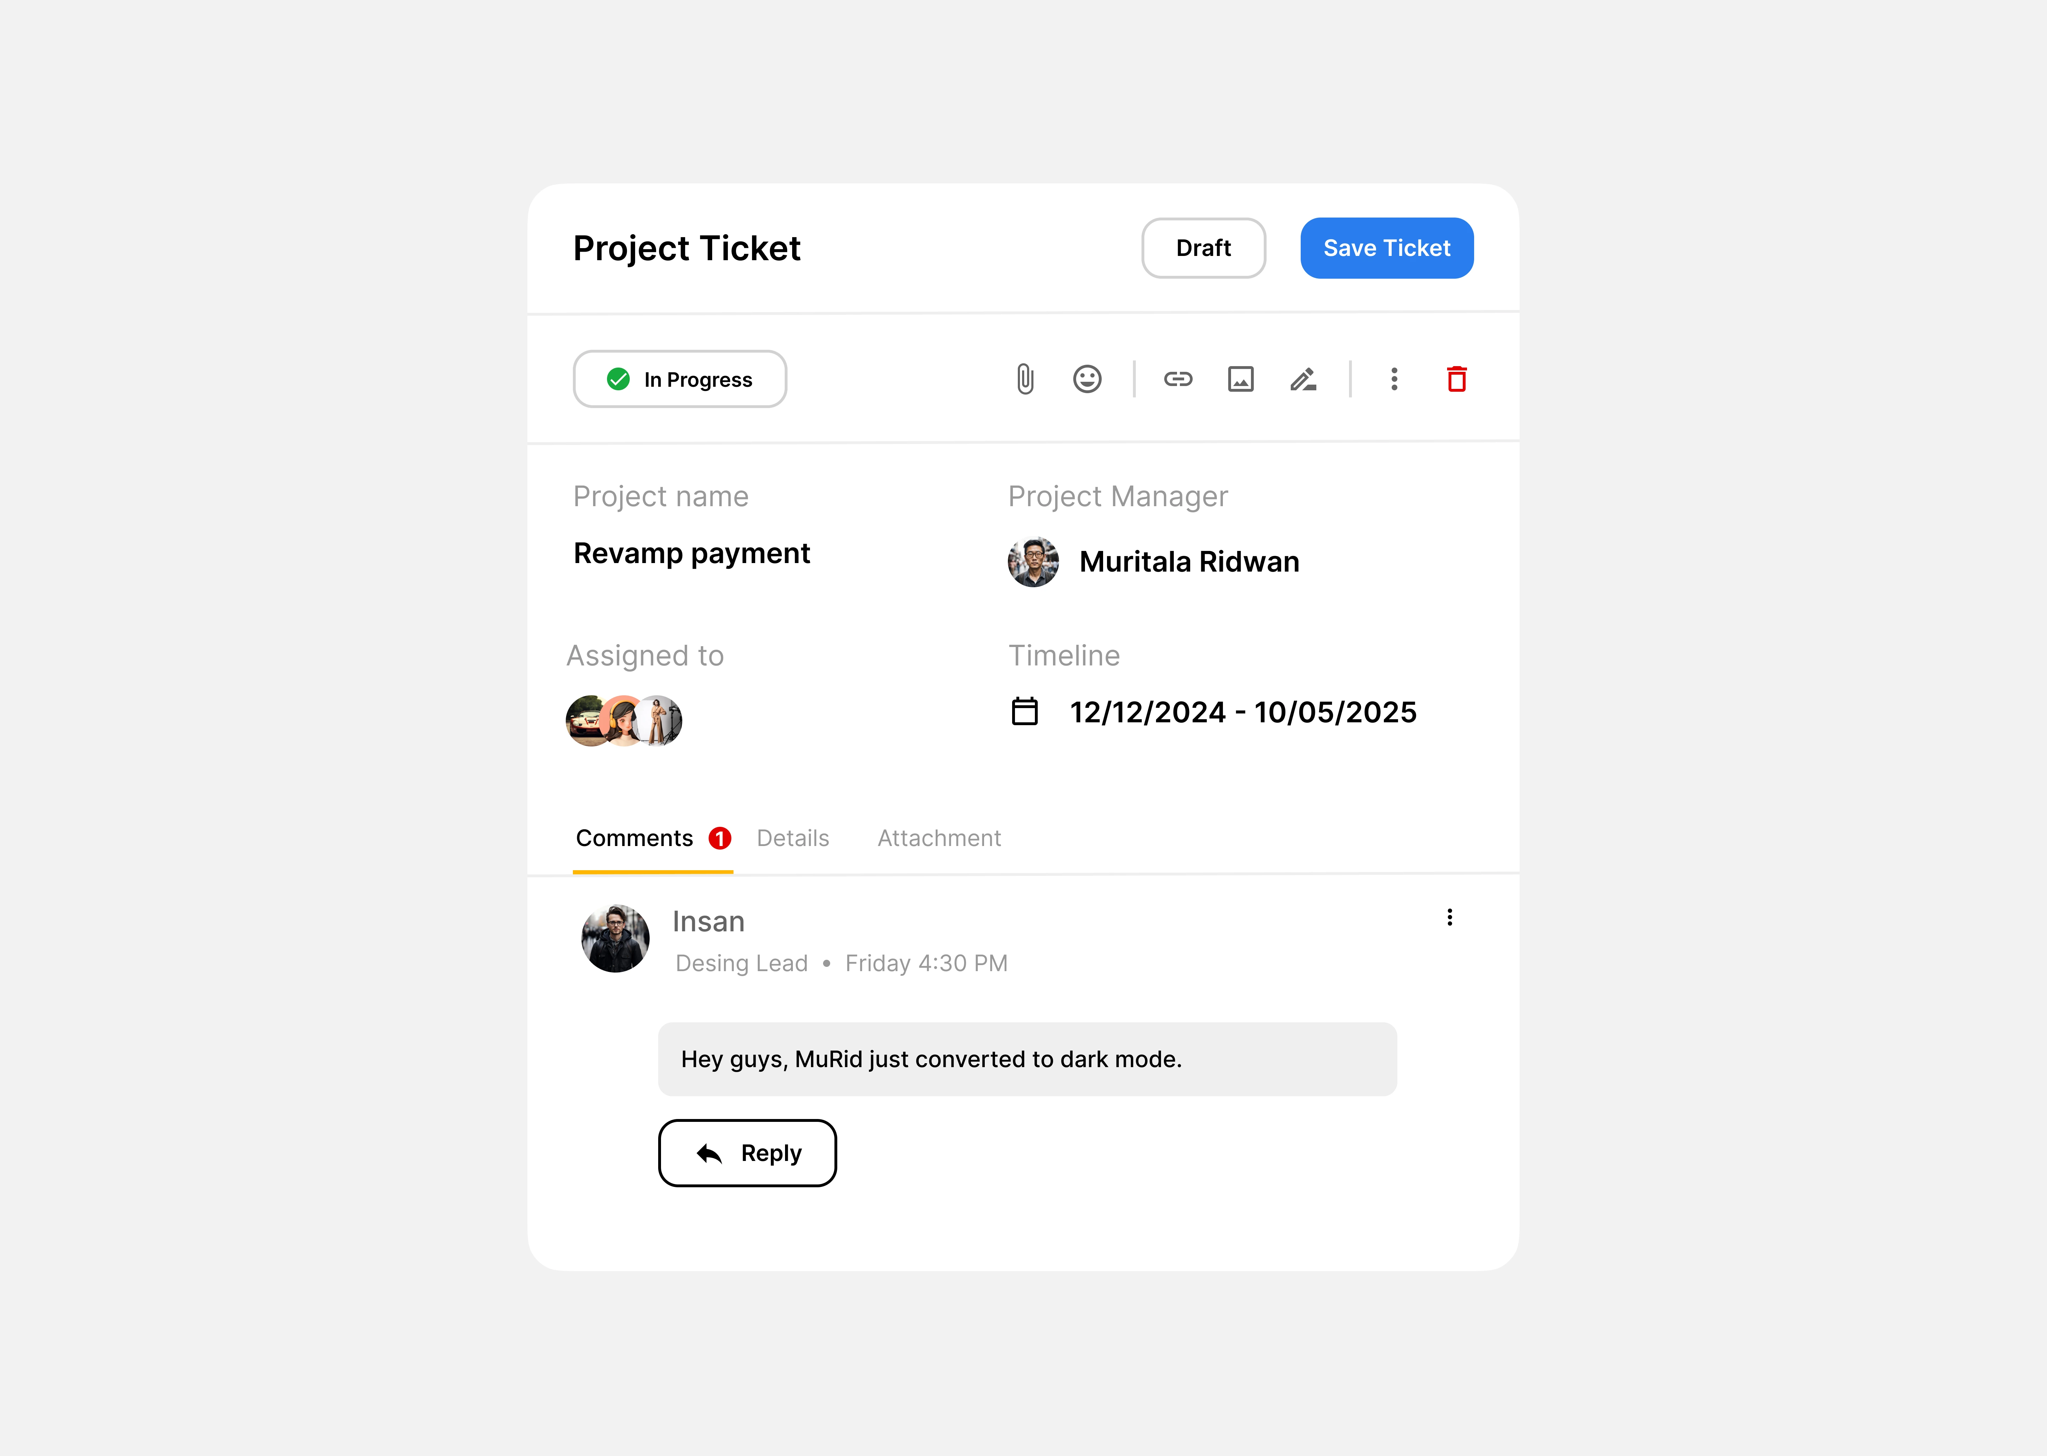Viewport: 2047px width, 1456px height.
Task: Open Insan's comment three-dot menu
Action: pyautogui.click(x=1449, y=917)
